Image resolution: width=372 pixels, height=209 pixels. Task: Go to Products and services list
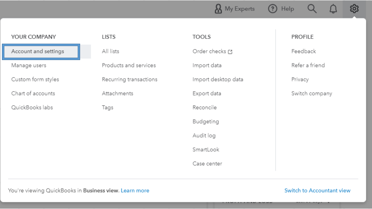(x=129, y=66)
